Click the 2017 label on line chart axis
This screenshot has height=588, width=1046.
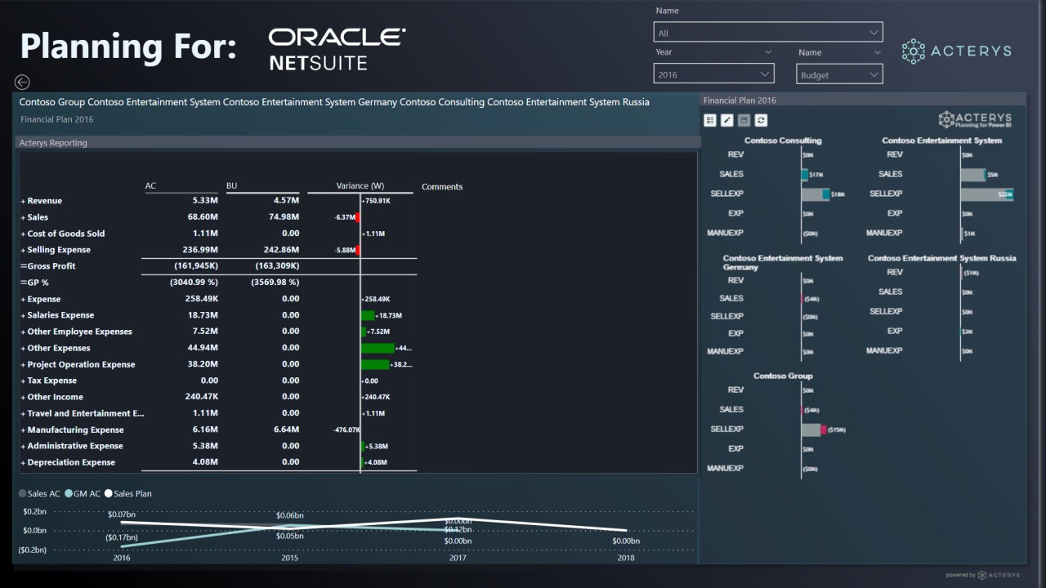click(458, 558)
